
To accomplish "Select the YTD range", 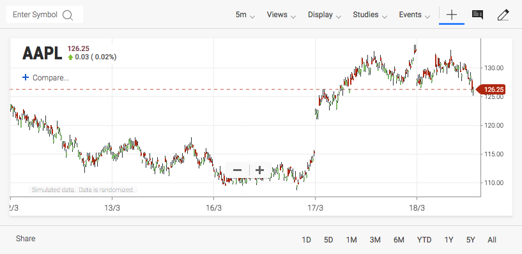I will click(424, 240).
